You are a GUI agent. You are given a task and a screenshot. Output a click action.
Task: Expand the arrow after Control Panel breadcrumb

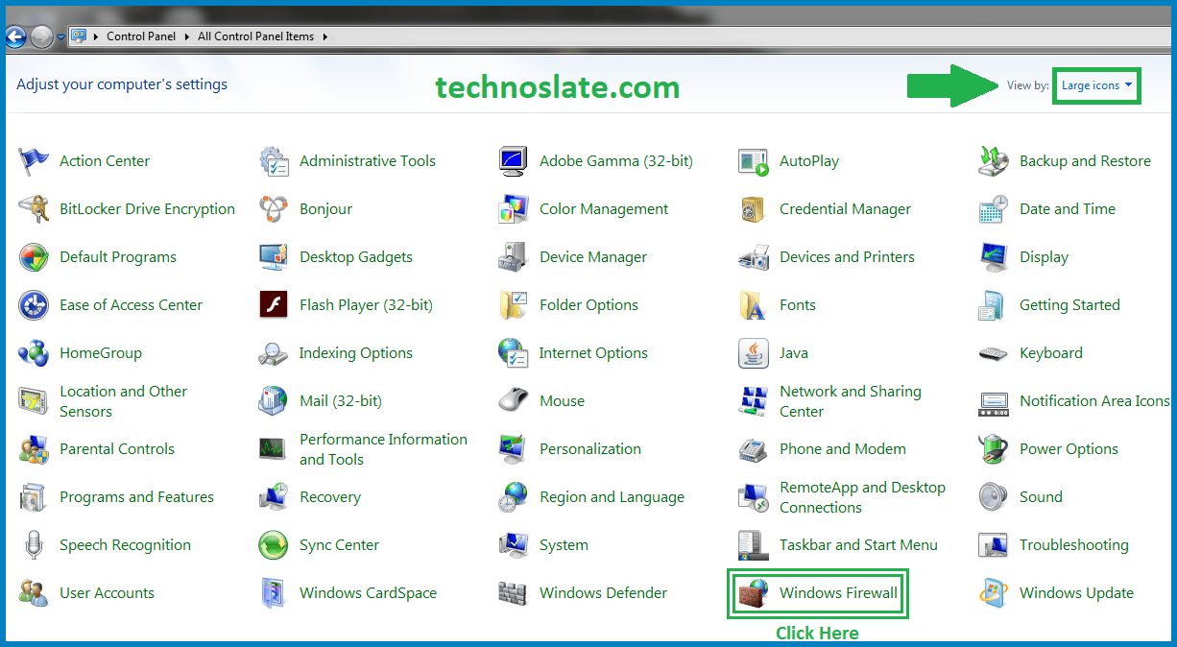click(187, 36)
